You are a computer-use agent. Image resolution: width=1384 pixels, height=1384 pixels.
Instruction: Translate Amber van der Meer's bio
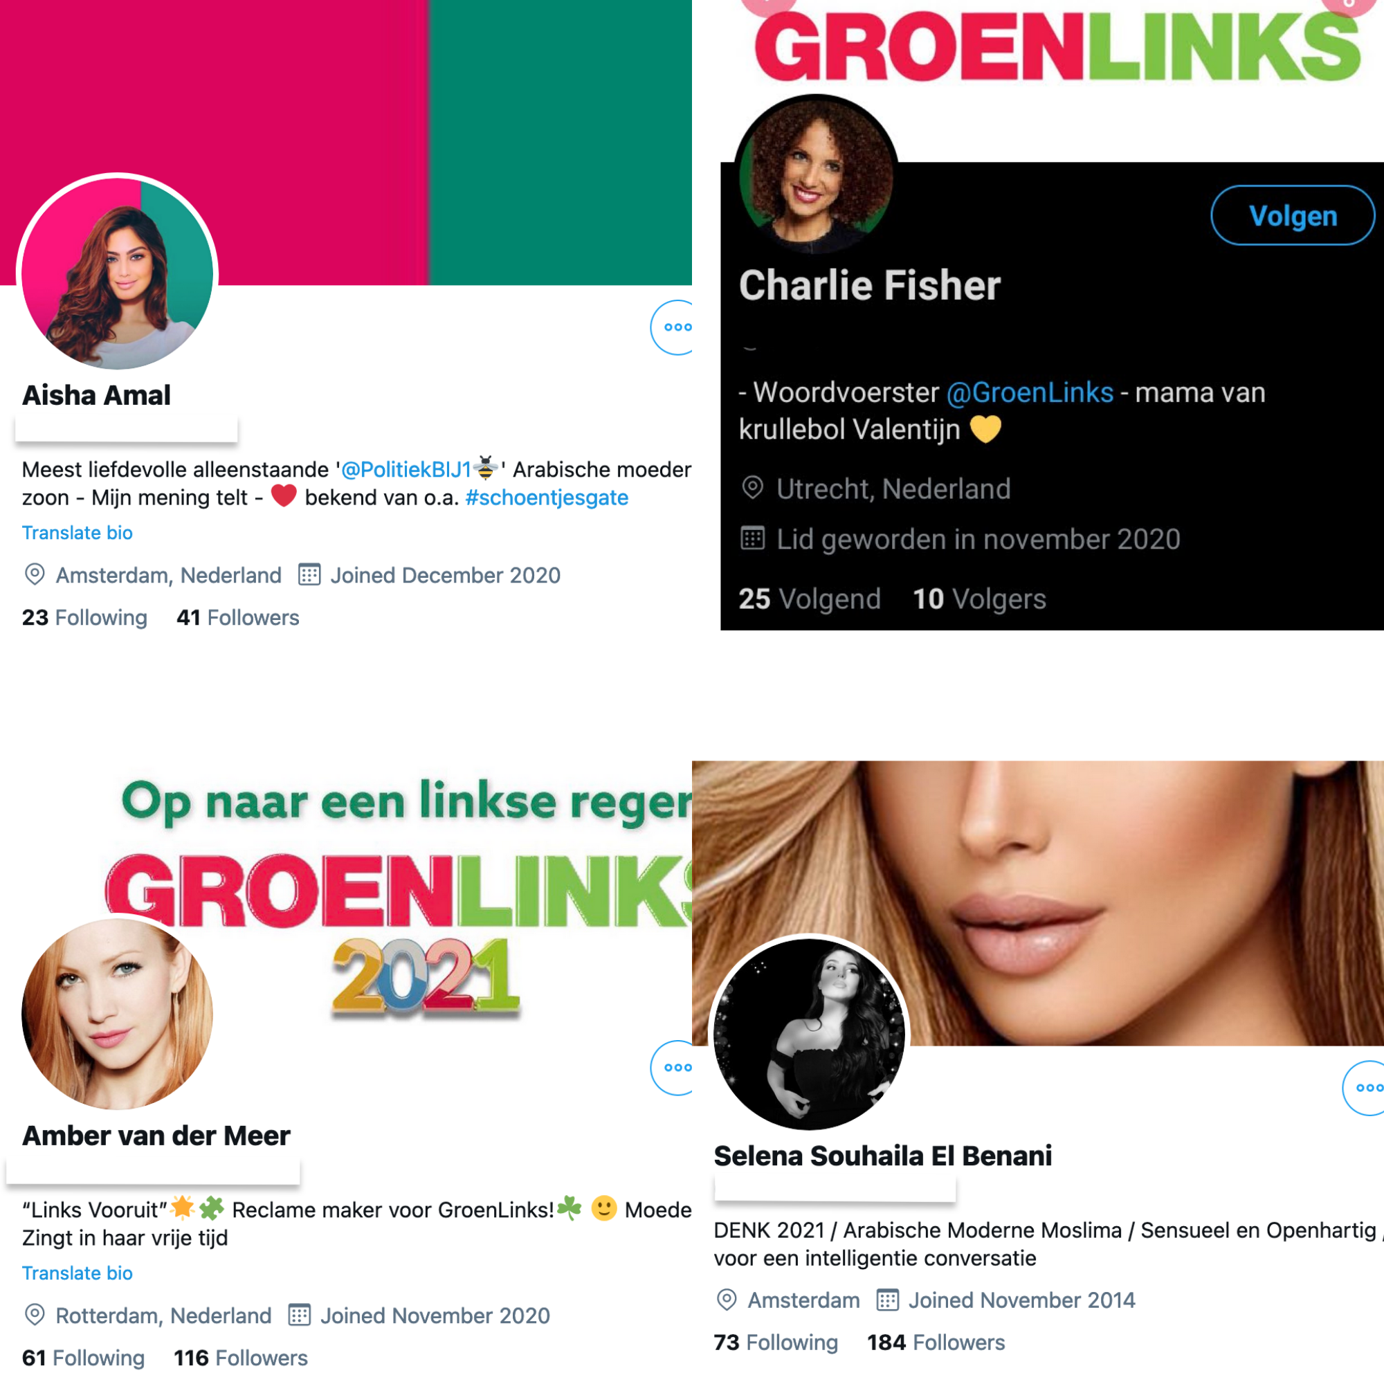point(78,1273)
